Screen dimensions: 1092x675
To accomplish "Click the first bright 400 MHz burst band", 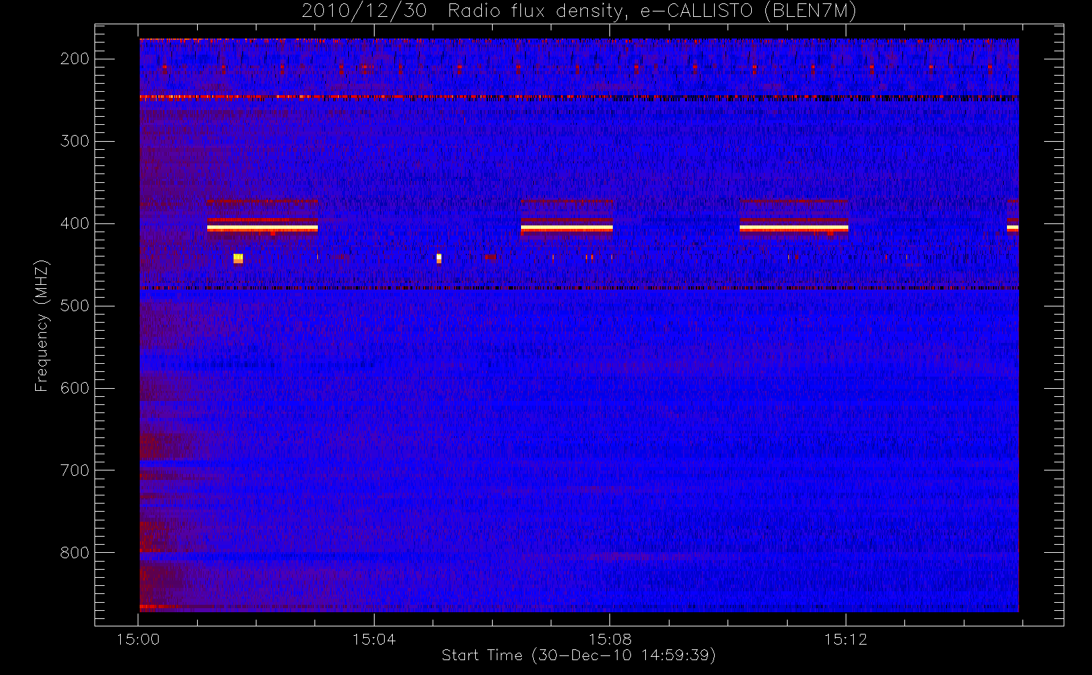I will point(263,228).
